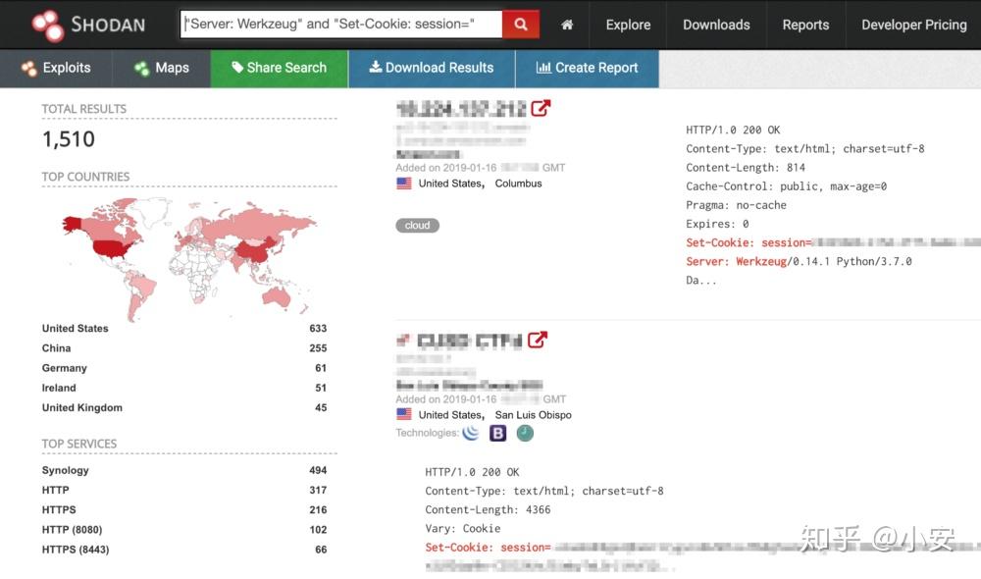981x579 pixels.
Task: Open the second result's blurred title
Action: (469, 341)
